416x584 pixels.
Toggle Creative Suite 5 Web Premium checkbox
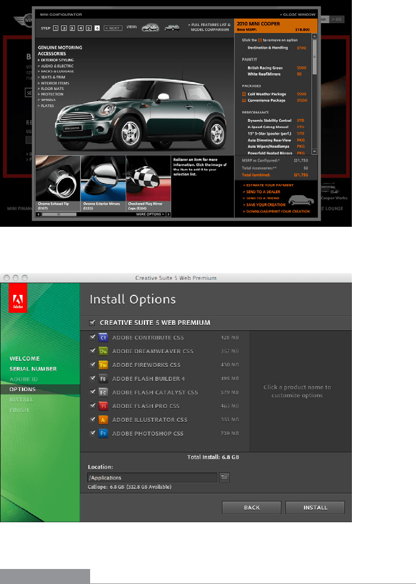point(92,323)
